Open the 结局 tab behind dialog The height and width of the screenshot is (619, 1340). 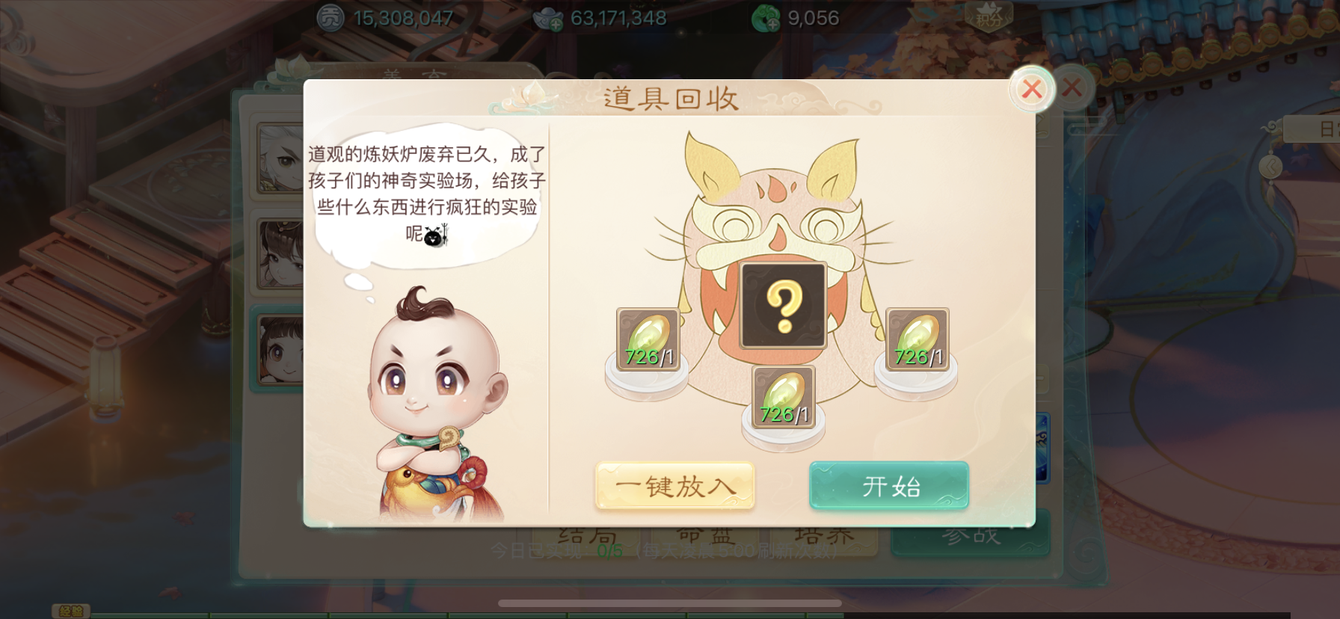click(587, 536)
